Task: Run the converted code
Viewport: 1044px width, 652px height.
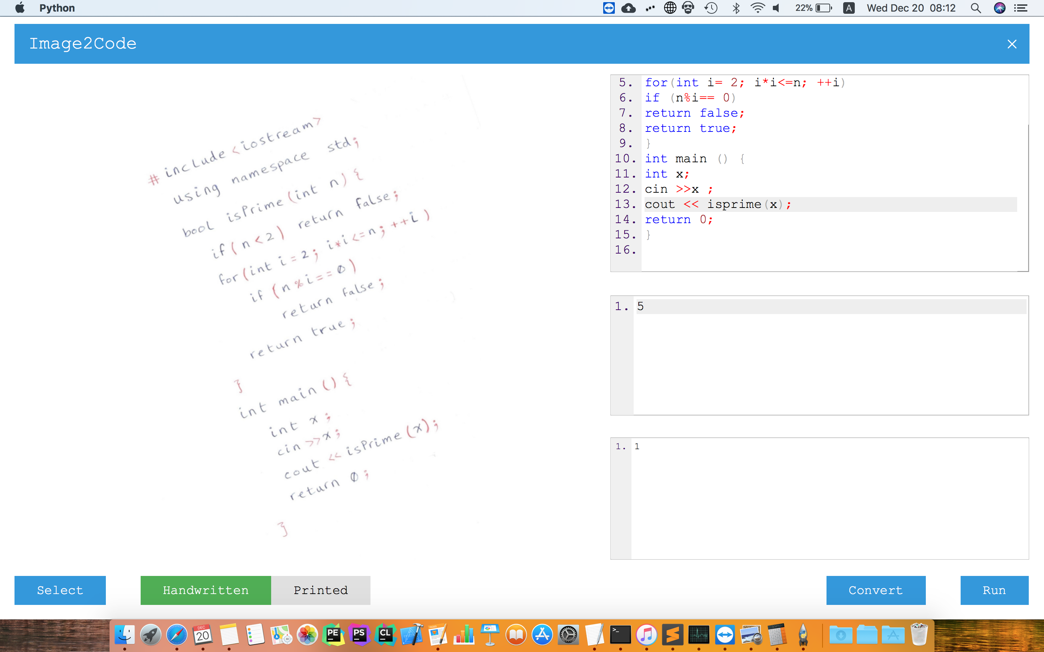Action: tap(994, 590)
